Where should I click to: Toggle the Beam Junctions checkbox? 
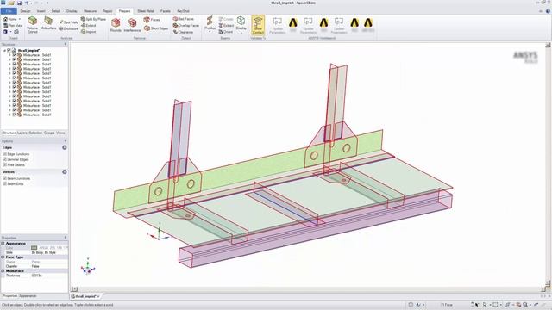click(x=5, y=178)
